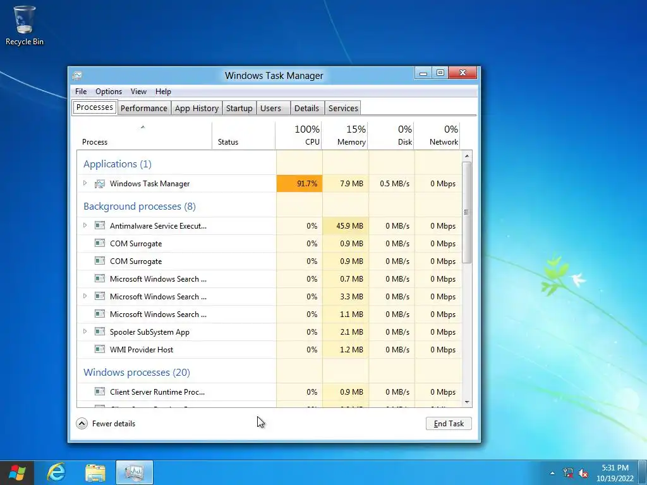Click the scrollbar down arrow

(x=467, y=402)
